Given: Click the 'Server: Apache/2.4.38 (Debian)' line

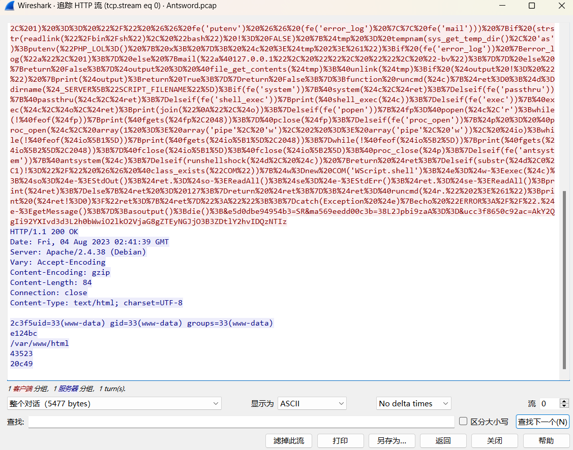Looking at the screenshot, I should pyautogui.click(x=78, y=252).
